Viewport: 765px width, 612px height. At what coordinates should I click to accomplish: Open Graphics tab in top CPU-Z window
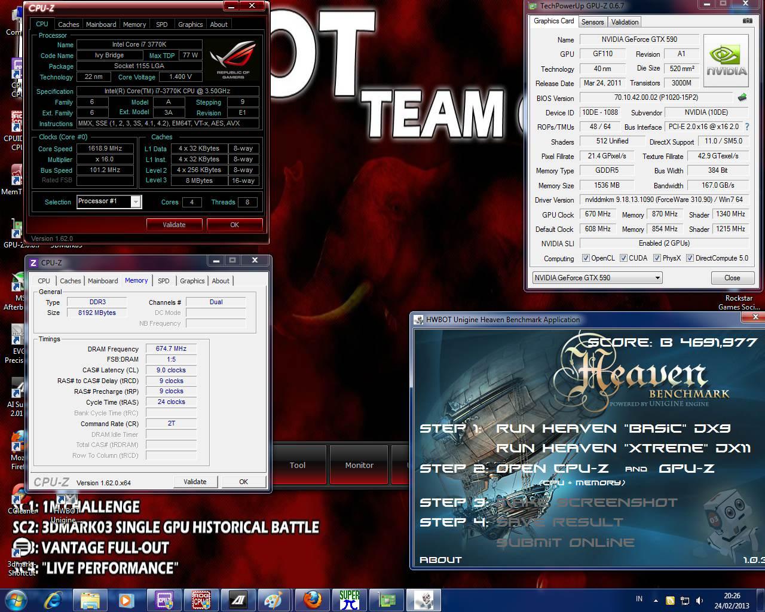click(x=190, y=25)
